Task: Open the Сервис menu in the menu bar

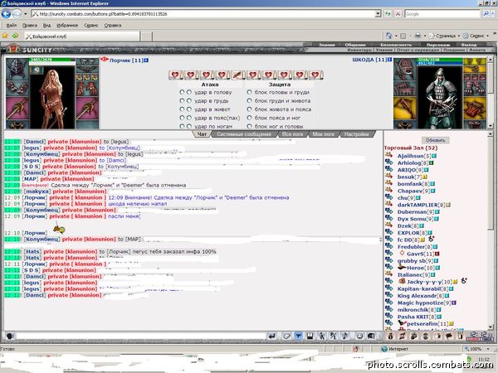Action: [90, 26]
